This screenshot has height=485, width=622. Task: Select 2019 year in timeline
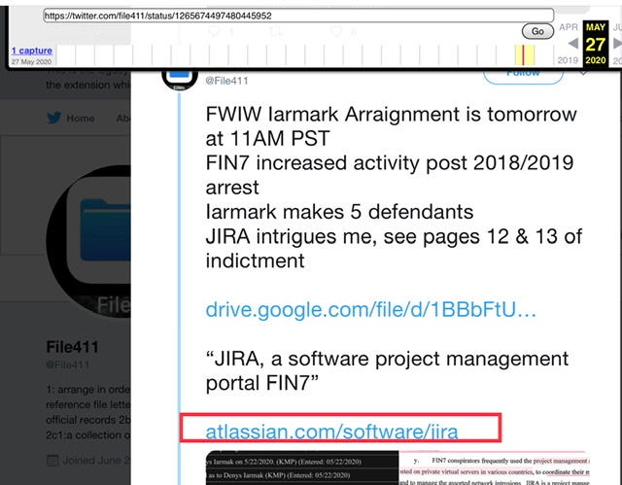pos(568,60)
